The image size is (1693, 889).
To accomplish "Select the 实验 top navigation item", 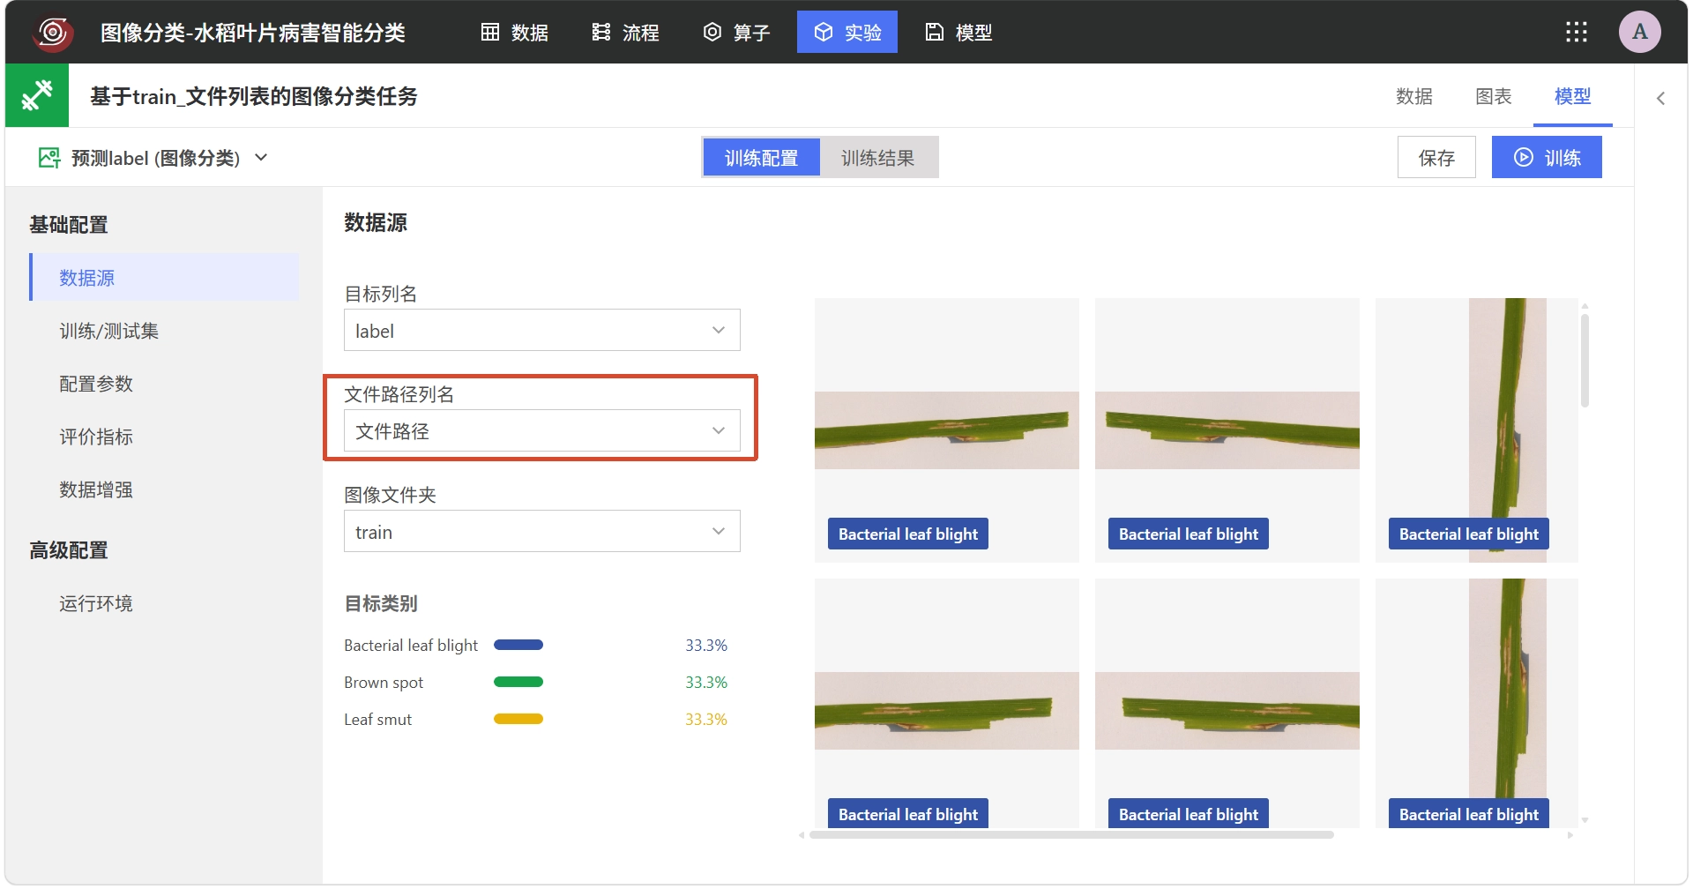I will (x=847, y=33).
